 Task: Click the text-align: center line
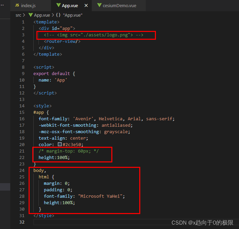pyautogui.click(x=63, y=138)
